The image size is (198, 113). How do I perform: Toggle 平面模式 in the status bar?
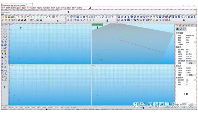pos(78,109)
